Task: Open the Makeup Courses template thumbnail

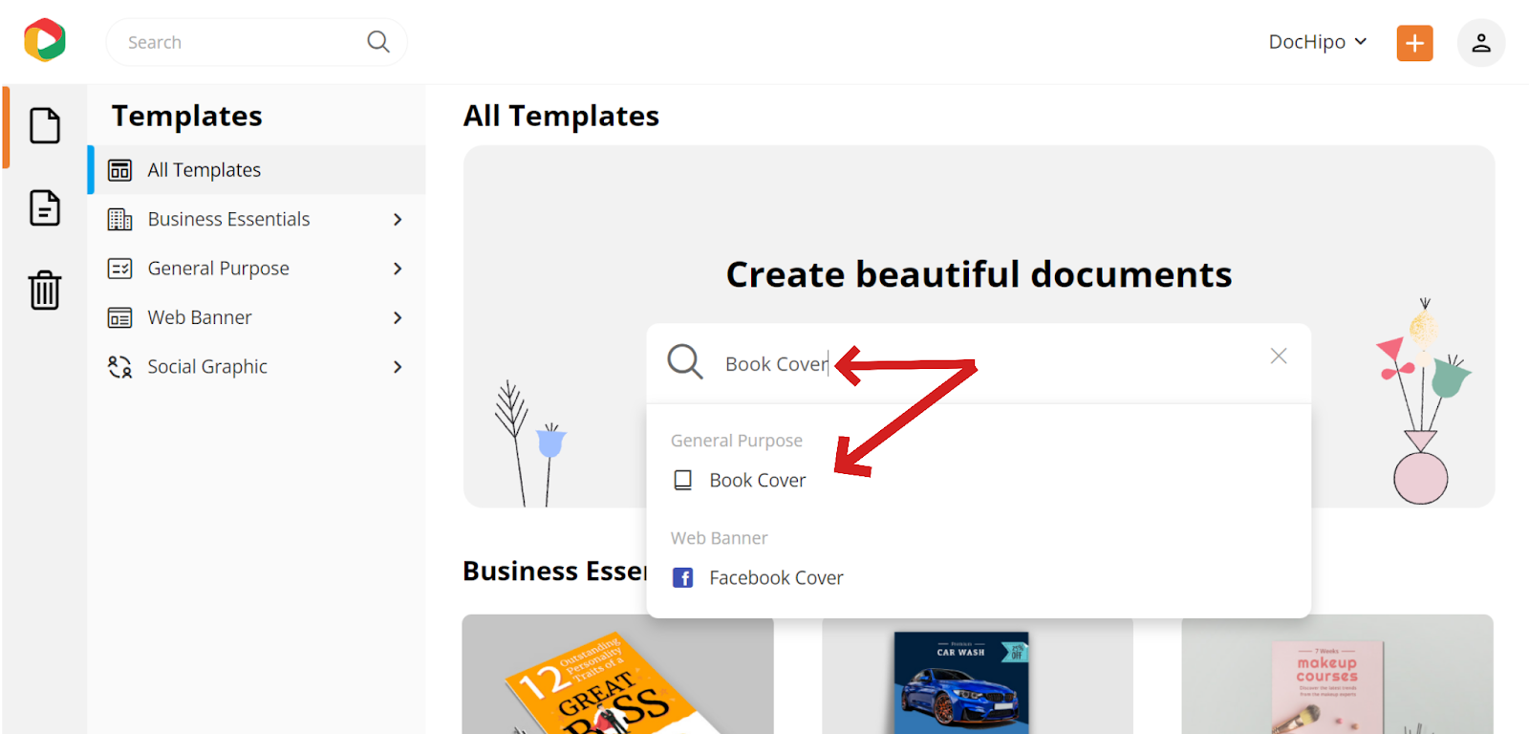Action: (1337, 675)
